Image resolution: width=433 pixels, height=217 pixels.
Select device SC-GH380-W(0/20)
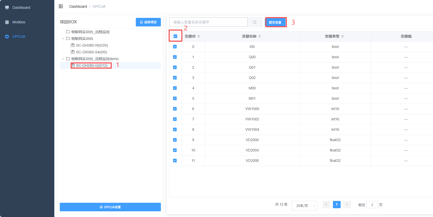pos(92,45)
